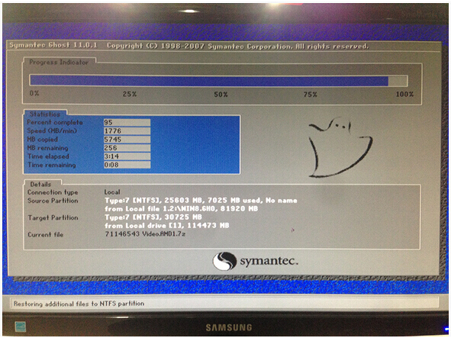Viewport: 451px width, 338px height.
Task: Click the Speed value 1776
Action: (127, 131)
